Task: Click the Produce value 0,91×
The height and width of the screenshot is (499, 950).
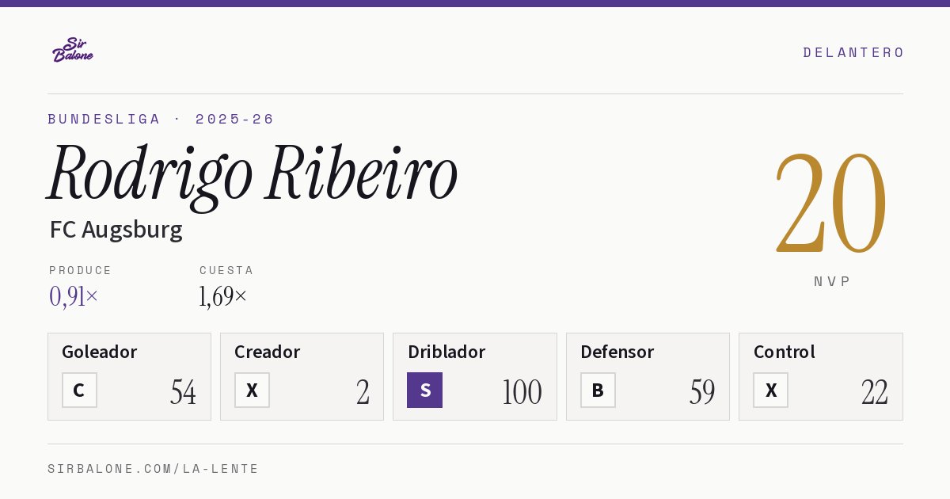Action: (74, 296)
